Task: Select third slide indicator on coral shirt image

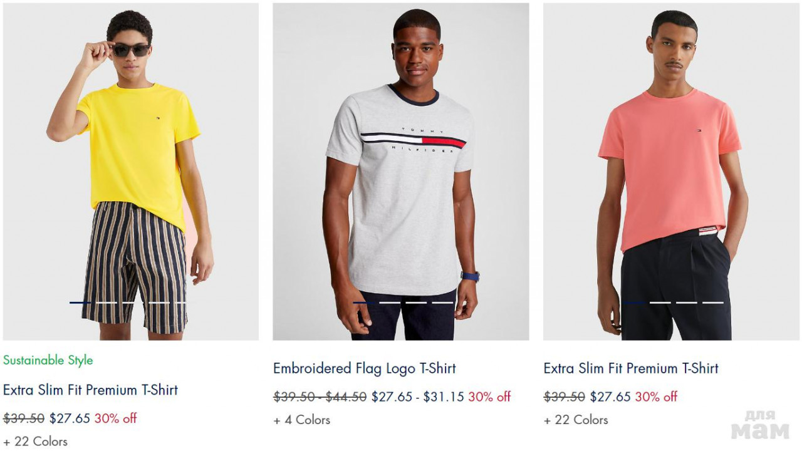Action: 687,303
